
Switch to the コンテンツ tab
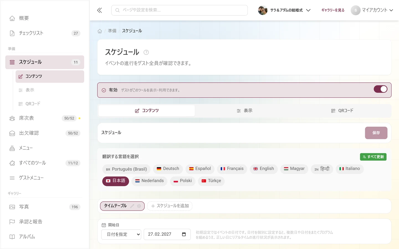tap(147, 111)
